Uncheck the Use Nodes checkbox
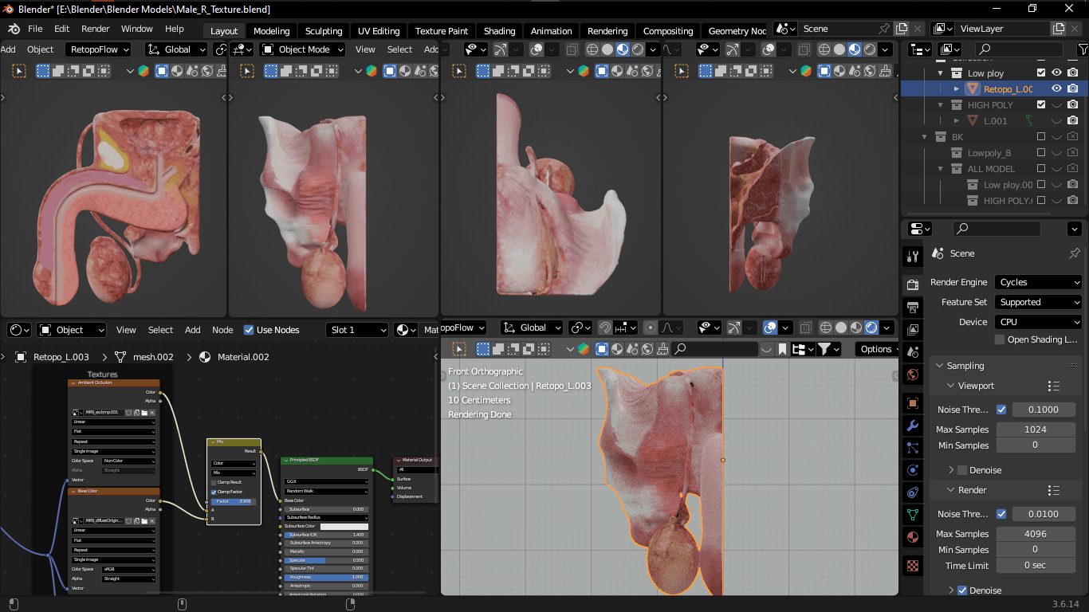 pos(249,330)
